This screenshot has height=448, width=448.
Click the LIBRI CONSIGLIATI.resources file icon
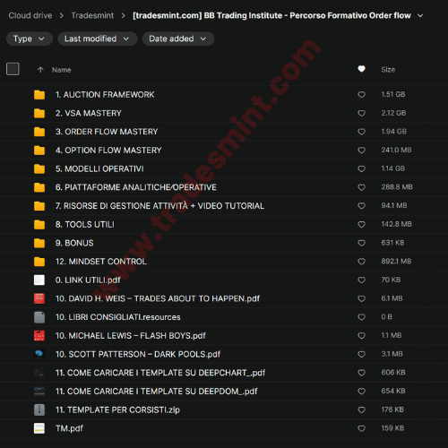[x=39, y=317]
